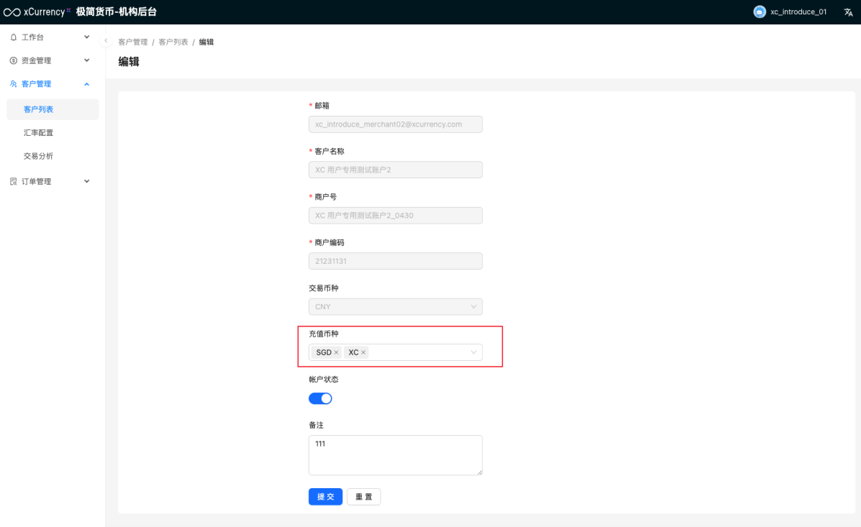Click the xCurrency infinity logo icon
This screenshot has height=527, width=861.
[x=12, y=12]
